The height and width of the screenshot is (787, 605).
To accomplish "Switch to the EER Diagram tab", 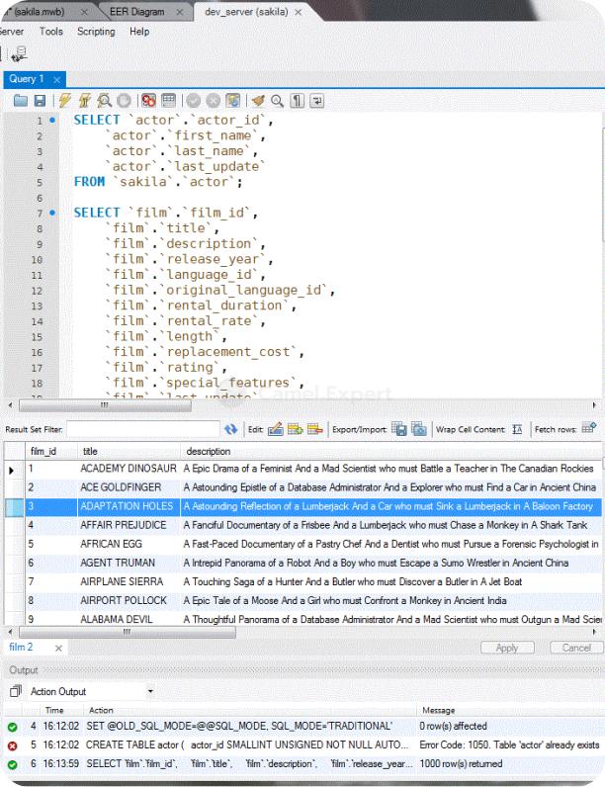I will (x=138, y=11).
